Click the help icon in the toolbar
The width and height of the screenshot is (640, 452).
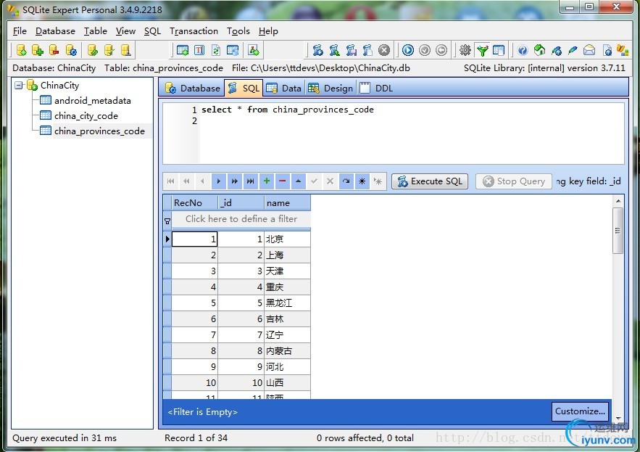(522, 50)
